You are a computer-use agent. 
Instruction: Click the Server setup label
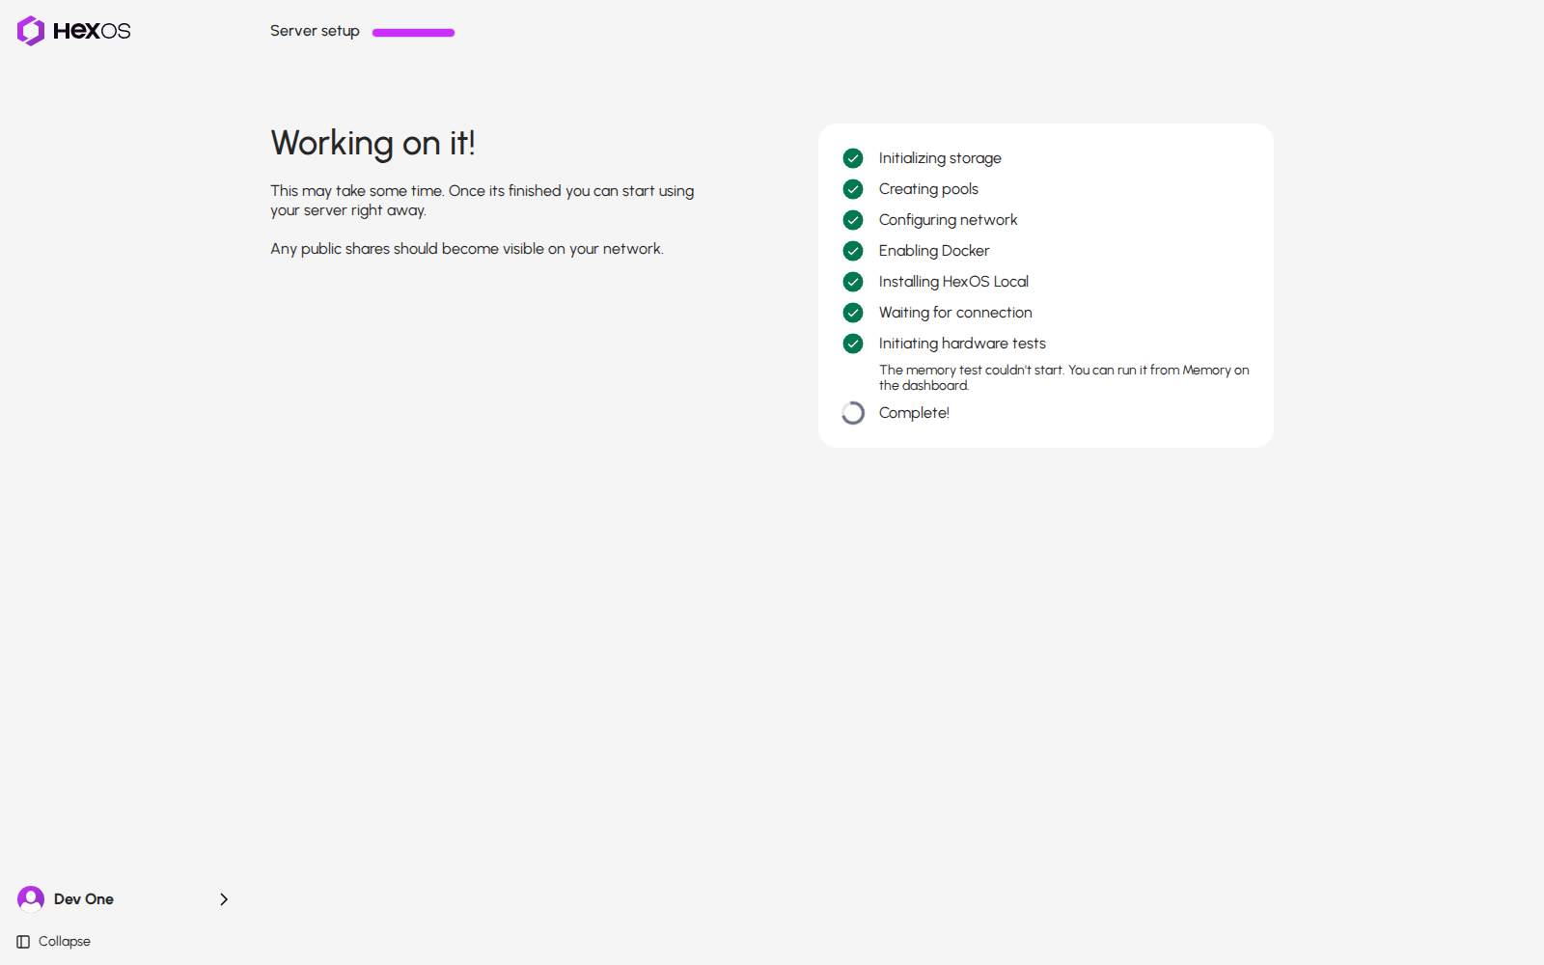tap(315, 31)
